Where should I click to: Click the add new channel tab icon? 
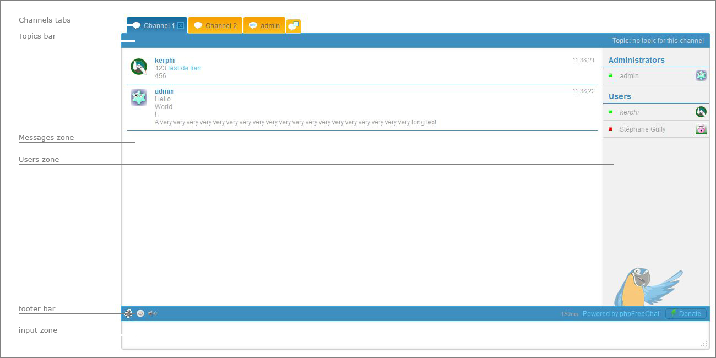pos(294,25)
